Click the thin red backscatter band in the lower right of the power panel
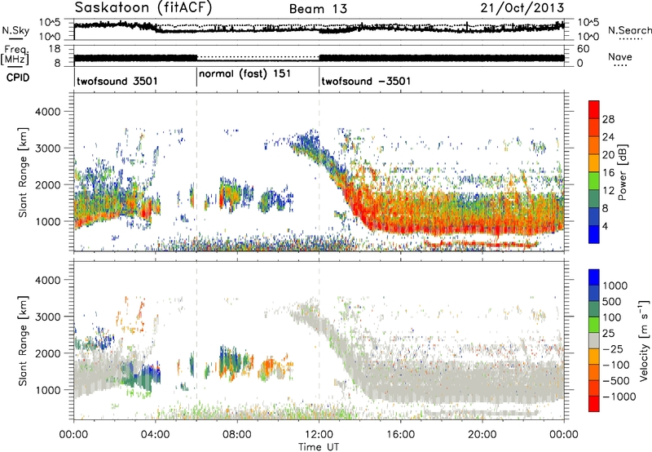 point(482,244)
